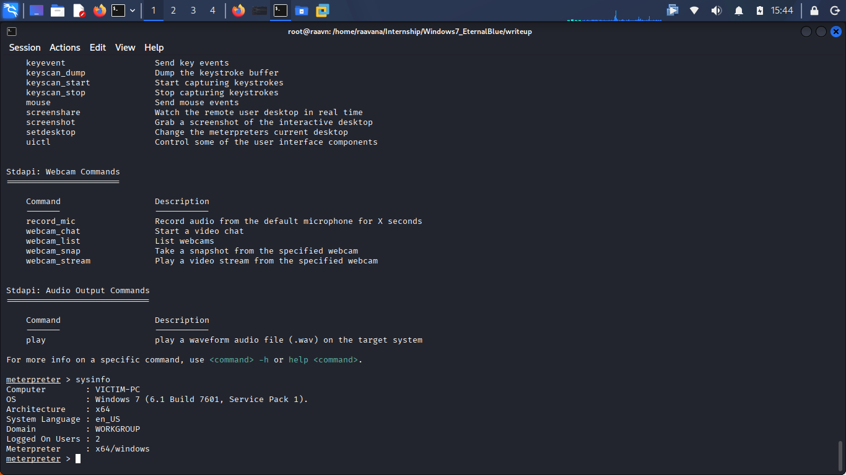This screenshot has width=846, height=475.
Task: Click the terminal window icon in titlebar
Action: pyautogui.click(x=12, y=32)
